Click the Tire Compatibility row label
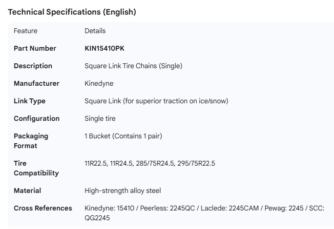 pyautogui.click(x=36, y=168)
